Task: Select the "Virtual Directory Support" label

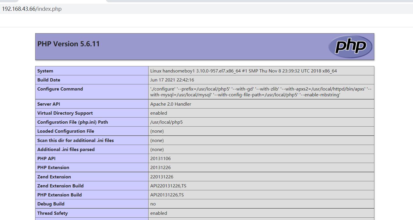Action: (65, 113)
